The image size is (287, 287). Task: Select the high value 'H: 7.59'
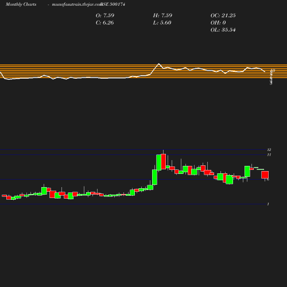tap(162, 15)
